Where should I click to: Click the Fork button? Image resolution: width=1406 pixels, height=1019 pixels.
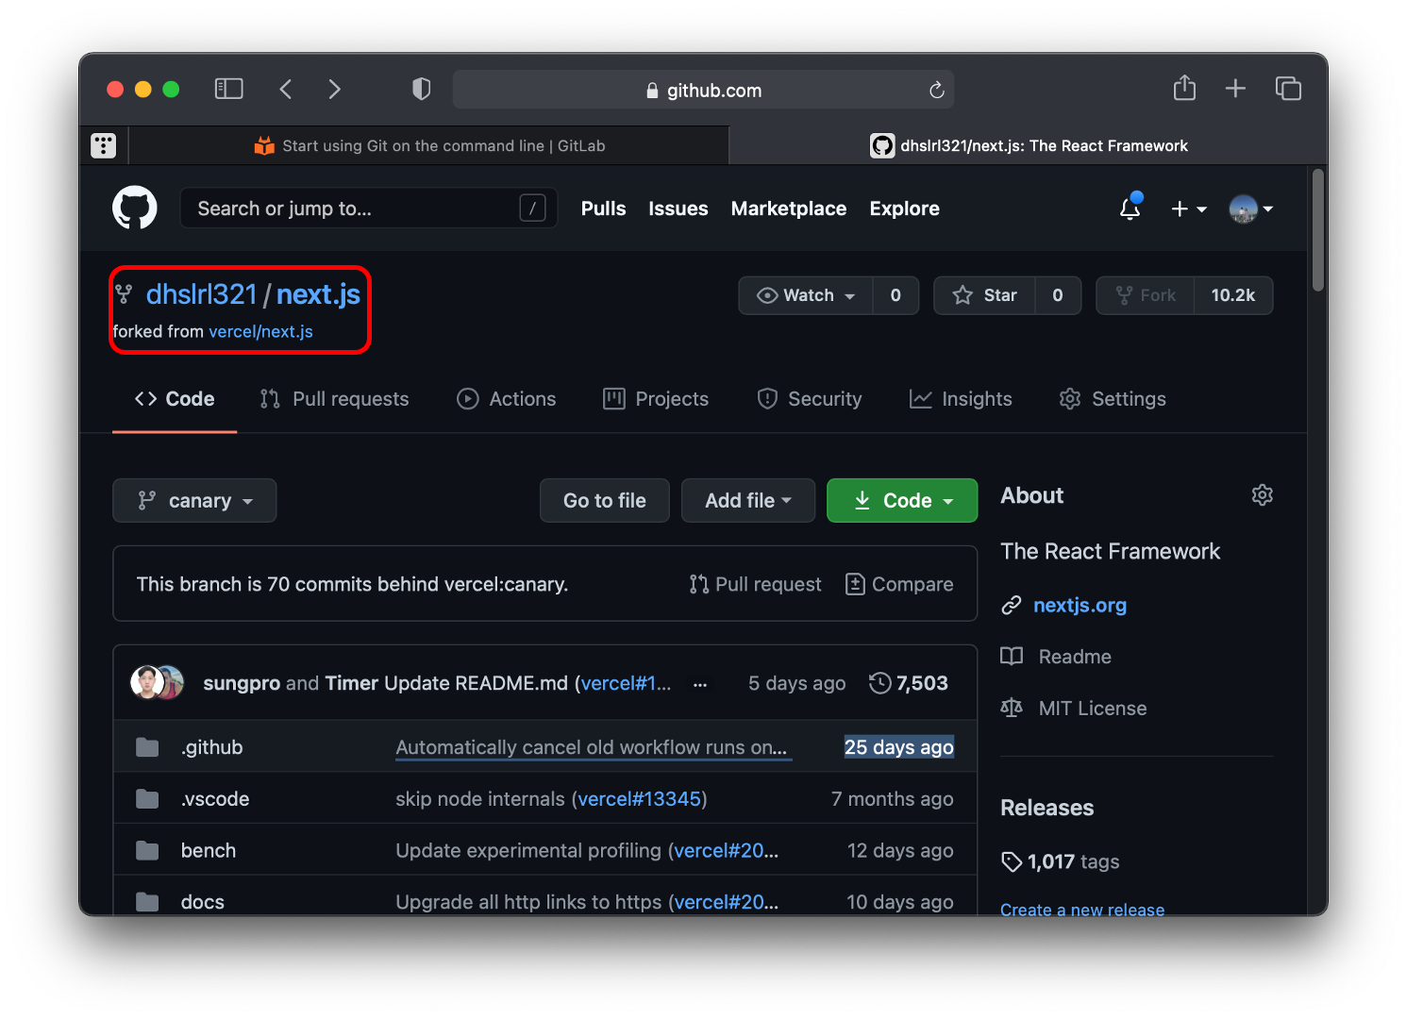tap(1146, 295)
